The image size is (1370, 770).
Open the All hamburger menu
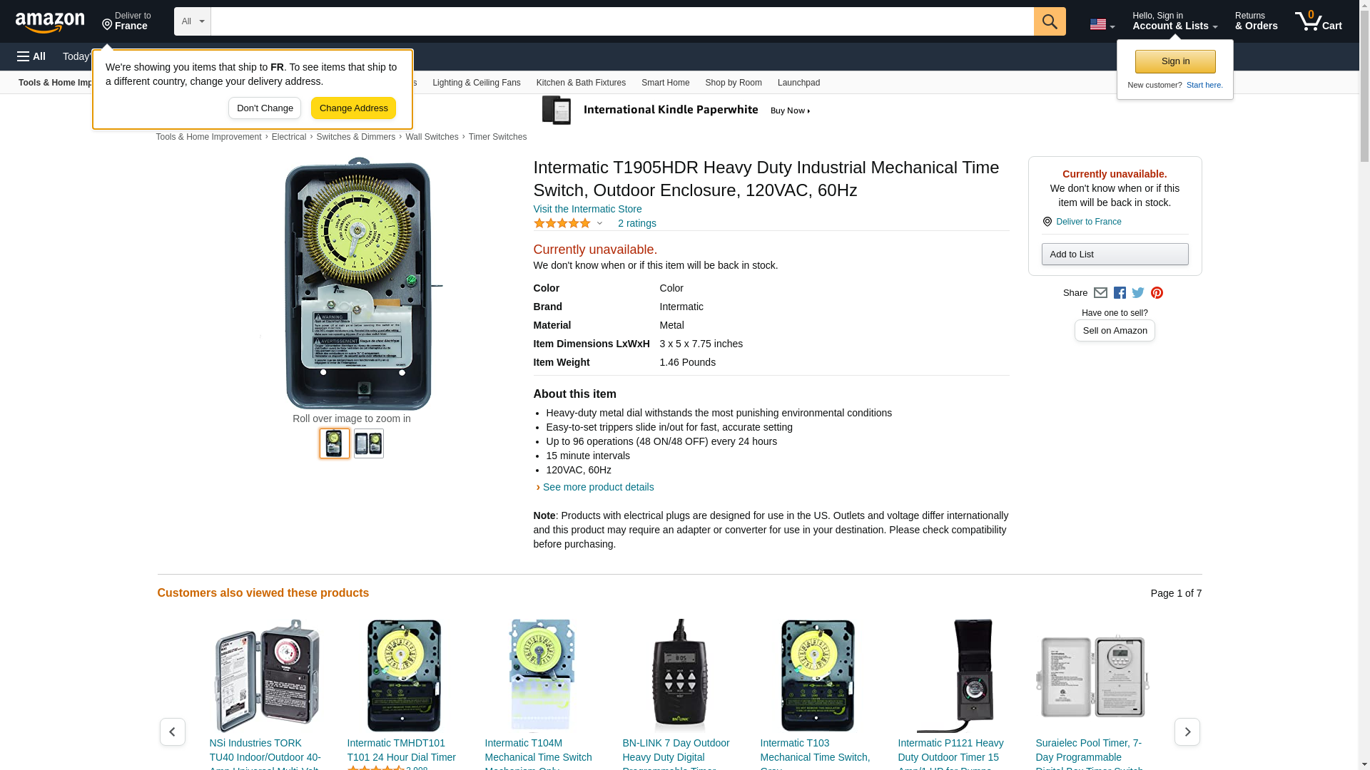pyautogui.click(x=31, y=56)
